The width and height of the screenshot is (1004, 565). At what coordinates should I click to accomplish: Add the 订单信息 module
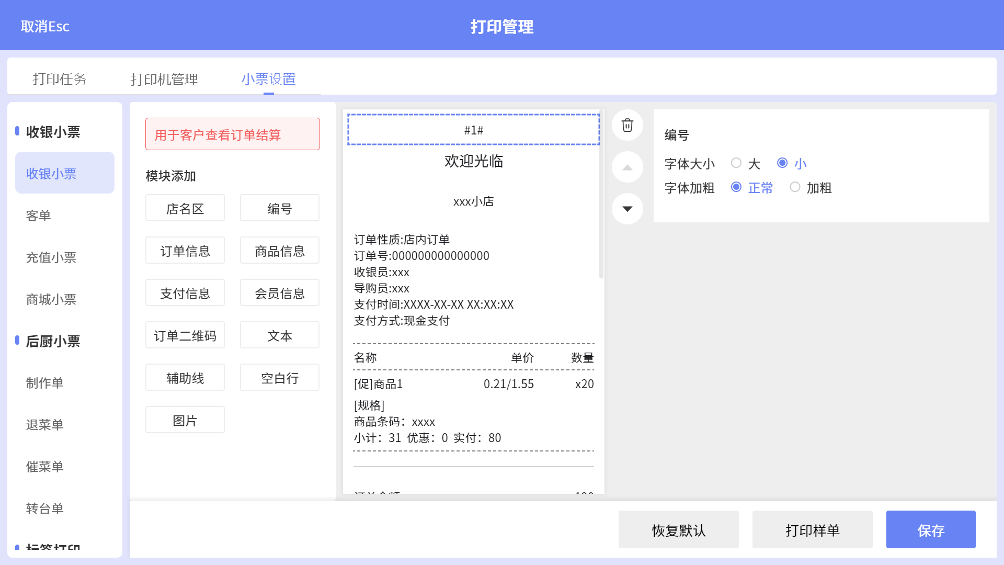pyautogui.click(x=185, y=251)
